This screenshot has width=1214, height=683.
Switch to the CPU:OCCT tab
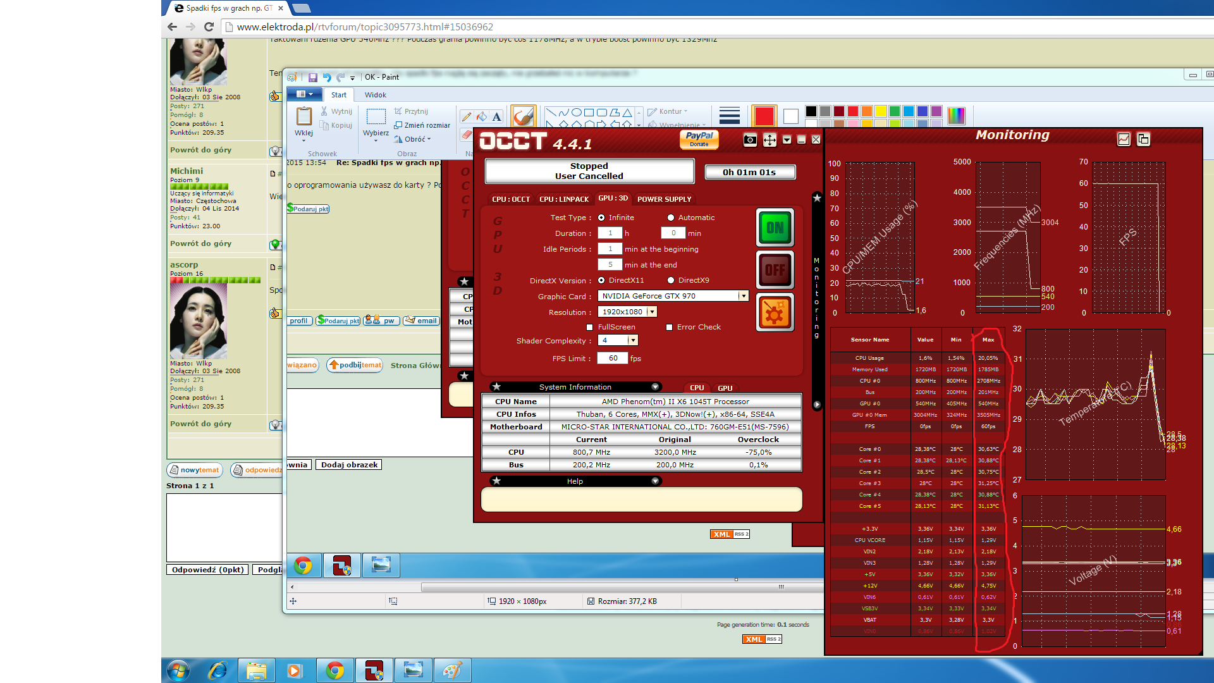coord(511,199)
